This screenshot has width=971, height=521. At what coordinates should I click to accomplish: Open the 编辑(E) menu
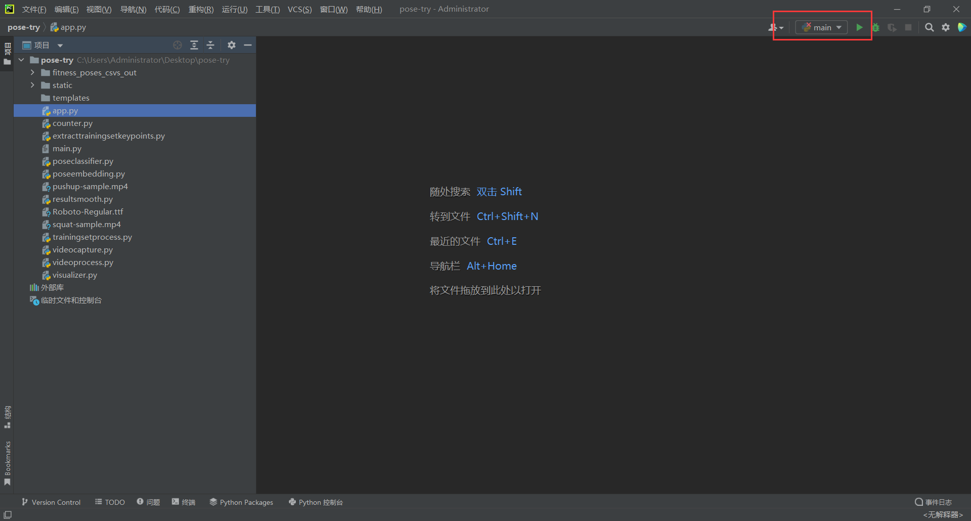pyautogui.click(x=66, y=9)
